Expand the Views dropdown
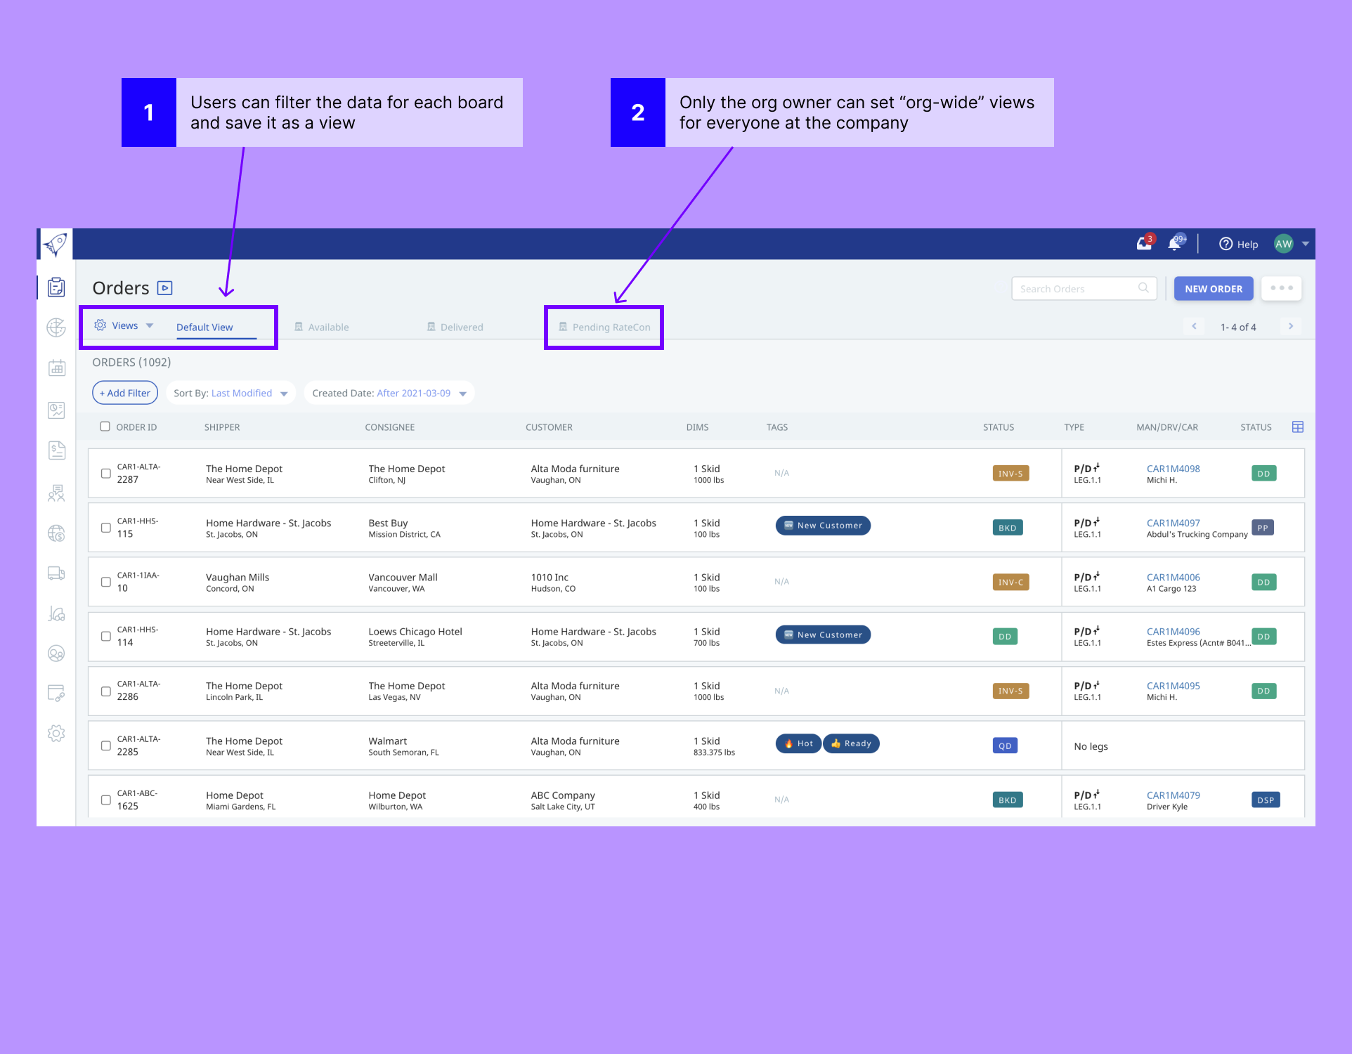Screen dimensions: 1352x1054 coord(124,325)
